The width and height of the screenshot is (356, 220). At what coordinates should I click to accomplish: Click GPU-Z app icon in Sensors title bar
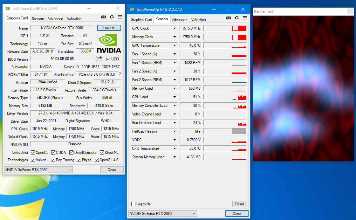pyautogui.click(x=132, y=9)
